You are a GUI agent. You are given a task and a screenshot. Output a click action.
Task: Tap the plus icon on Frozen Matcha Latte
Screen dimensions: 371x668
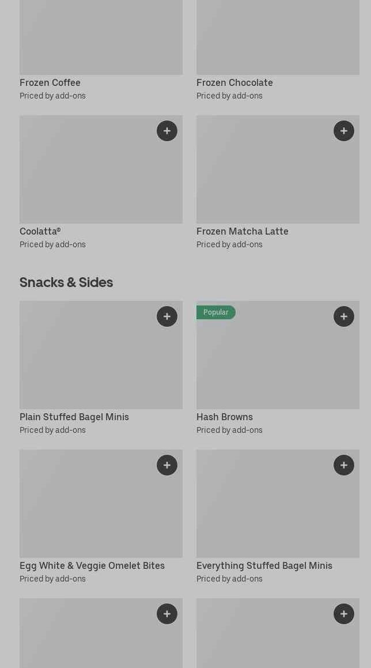[x=344, y=131]
